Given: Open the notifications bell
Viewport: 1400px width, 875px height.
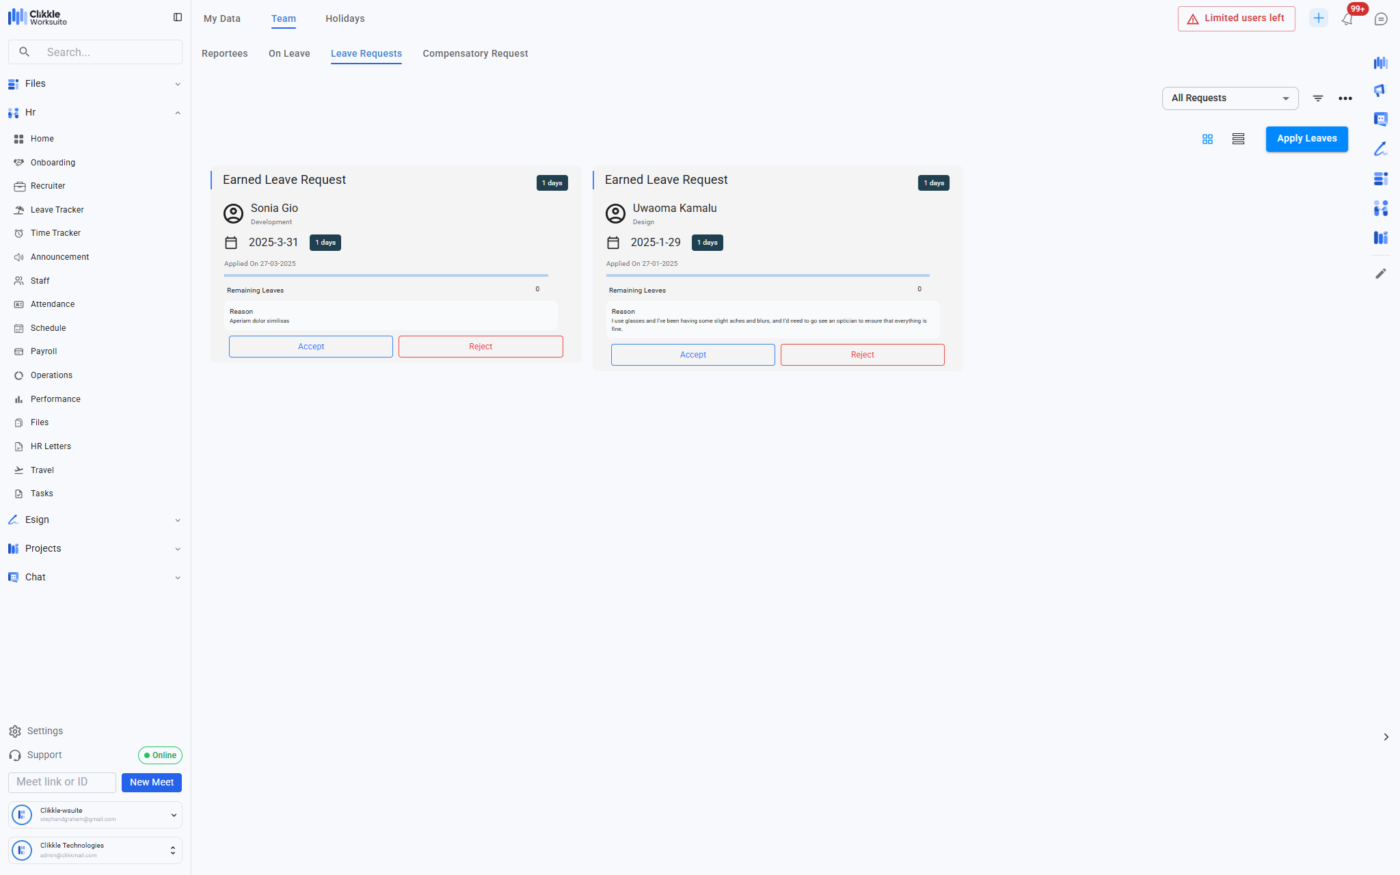Looking at the screenshot, I should coord(1347,19).
